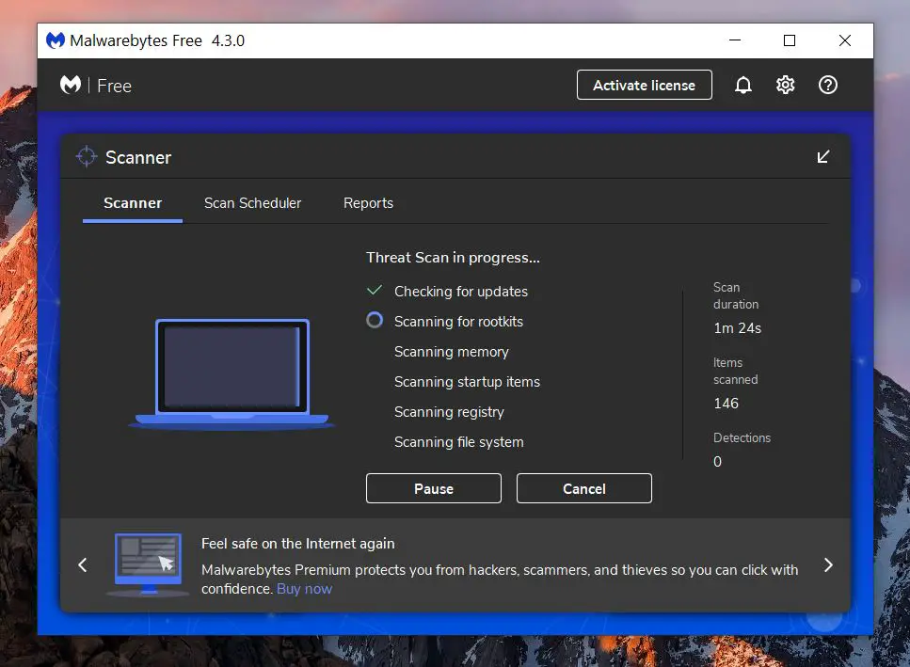The height and width of the screenshot is (667, 910).
Task: Click the Scanning registry step
Action: (x=449, y=412)
